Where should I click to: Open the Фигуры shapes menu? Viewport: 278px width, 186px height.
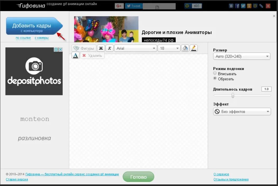tap(84, 48)
